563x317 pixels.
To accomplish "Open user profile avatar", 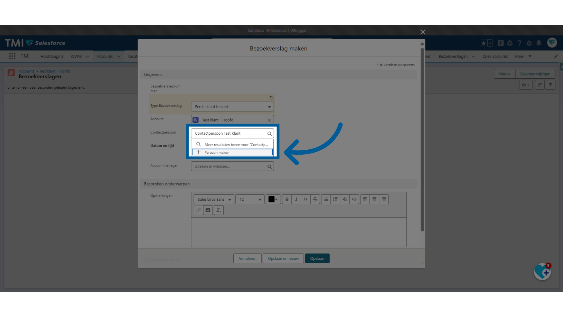I will [x=552, y=43].
